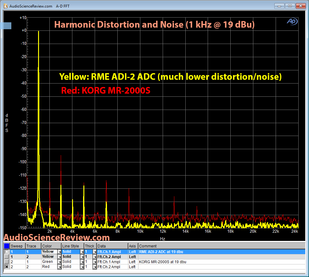
Task: Open Line Style dropdown for Sweep 1 Trace 2
Action: point(82,257)
